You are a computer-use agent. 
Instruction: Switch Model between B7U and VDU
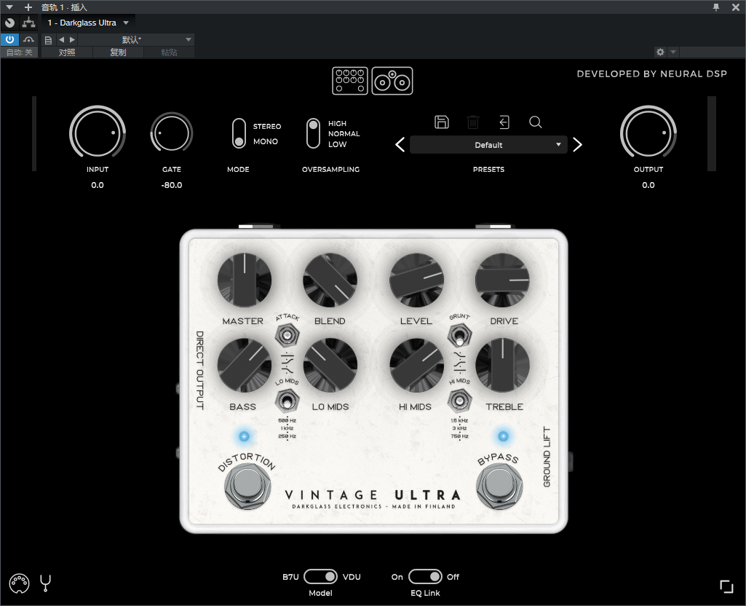321,576
